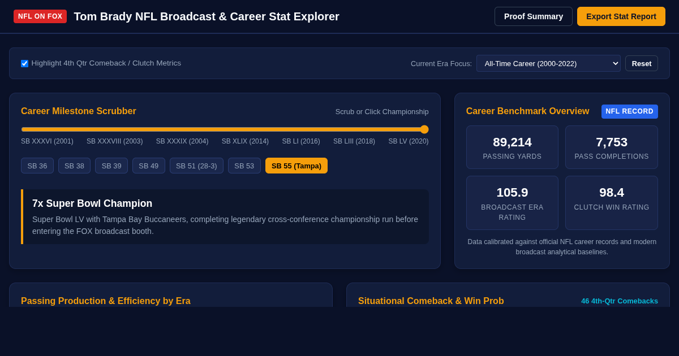Select SB LI (2016) timeline label
This screenshot has height=356, width=679.
(301, 141)
